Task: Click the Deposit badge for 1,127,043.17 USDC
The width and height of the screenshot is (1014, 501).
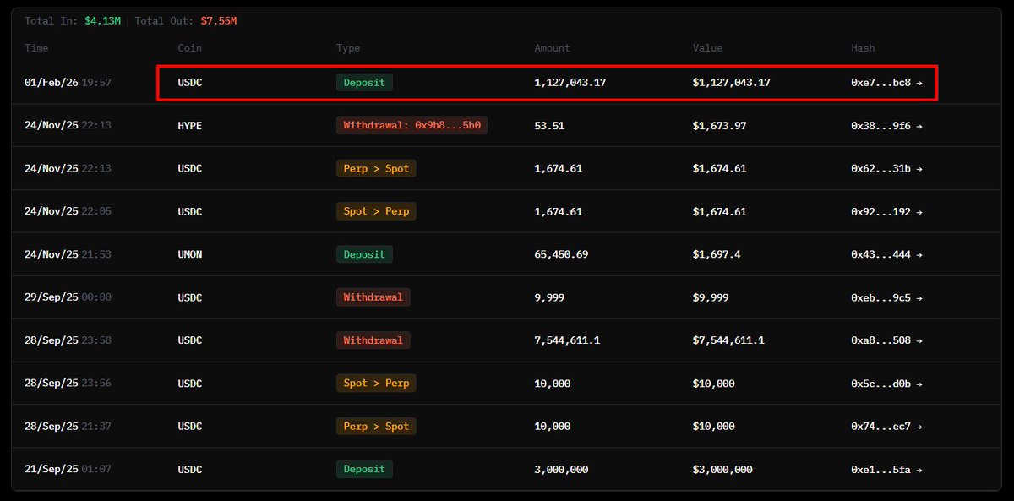Action: [364, 83]
